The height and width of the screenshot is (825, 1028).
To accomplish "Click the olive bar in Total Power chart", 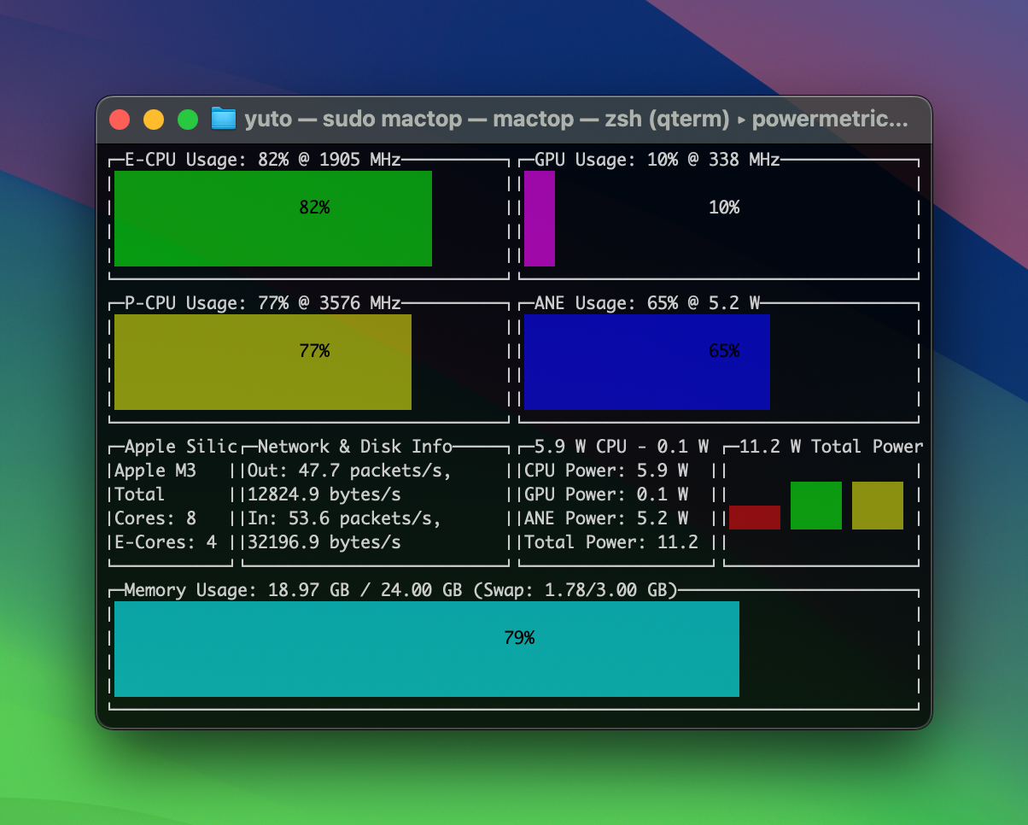I will coord(877,506).
